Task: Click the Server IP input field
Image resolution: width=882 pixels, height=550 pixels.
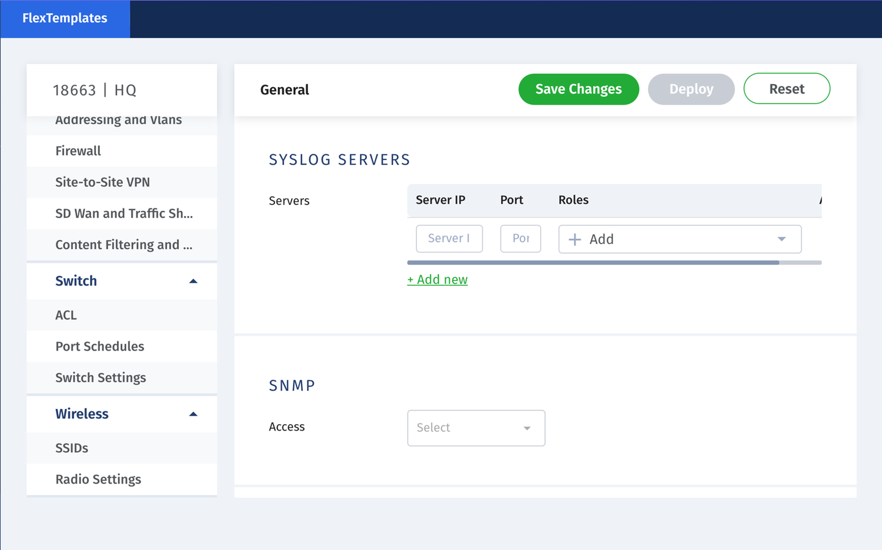Action: (x=449, y=238)
